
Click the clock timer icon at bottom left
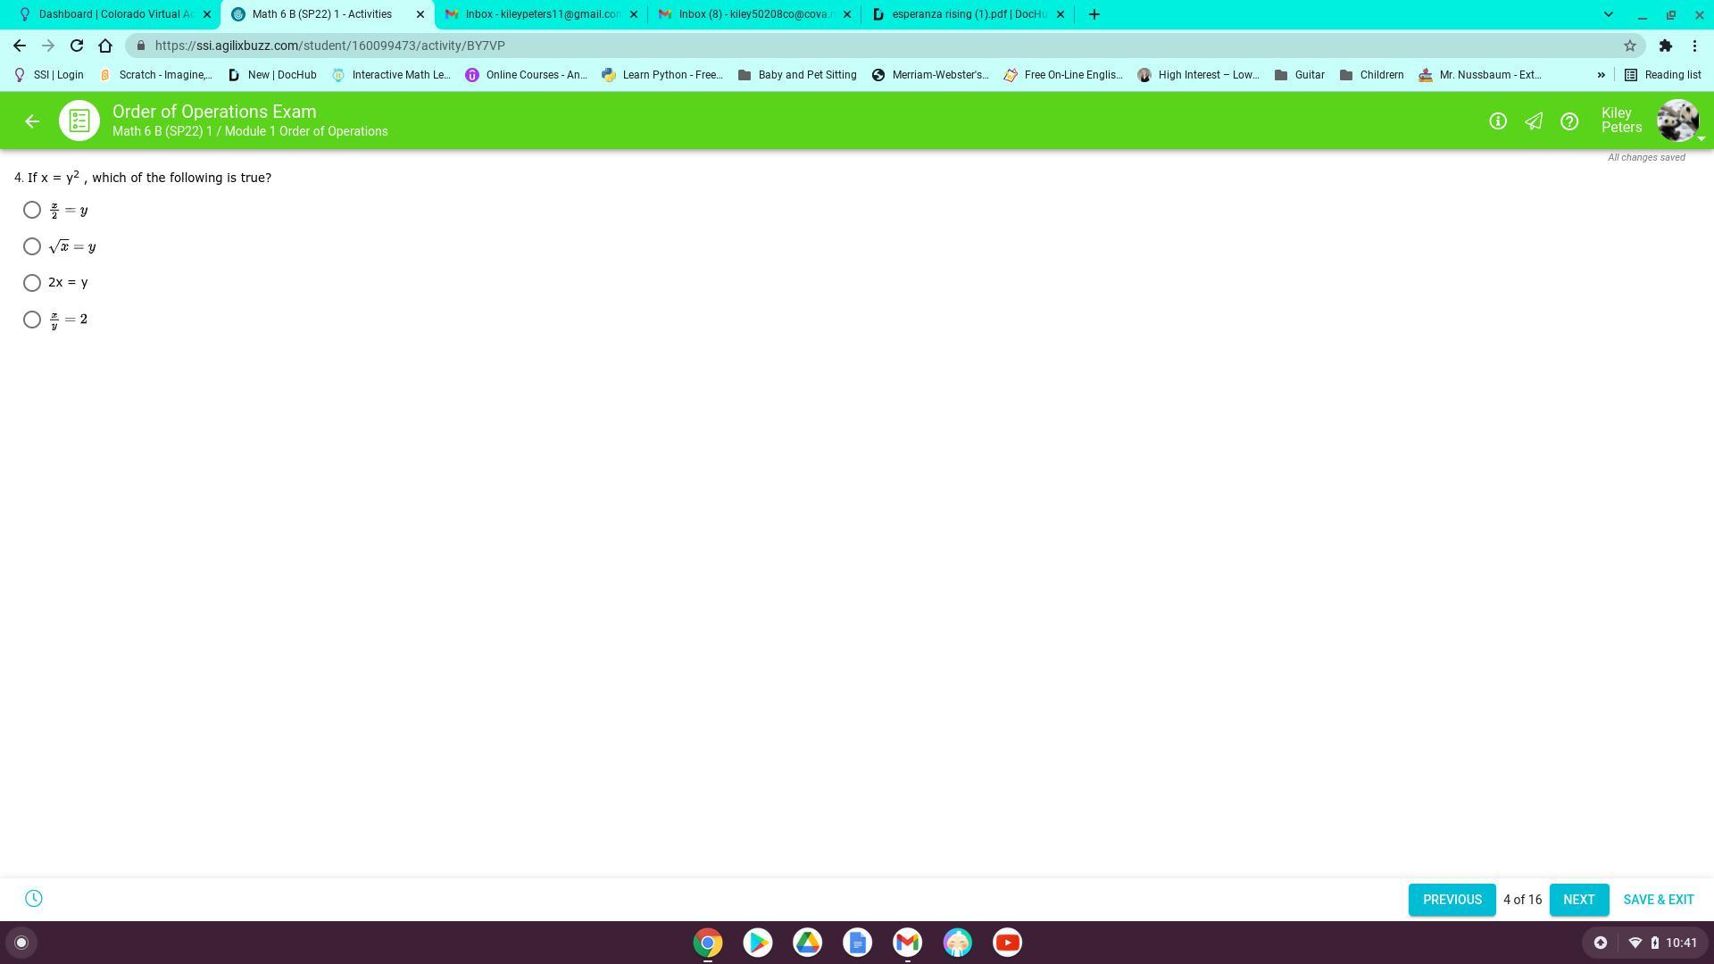(34, 899)
